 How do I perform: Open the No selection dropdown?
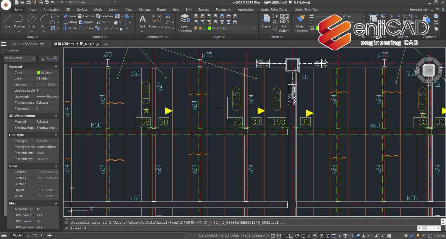tap(20, 58)
